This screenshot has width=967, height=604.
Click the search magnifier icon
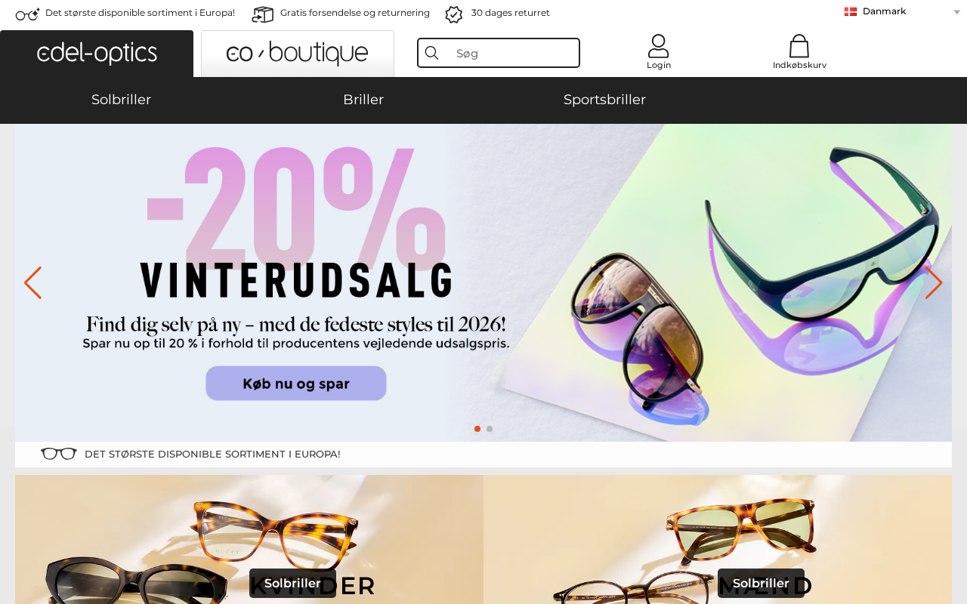[x=432, y=53]
